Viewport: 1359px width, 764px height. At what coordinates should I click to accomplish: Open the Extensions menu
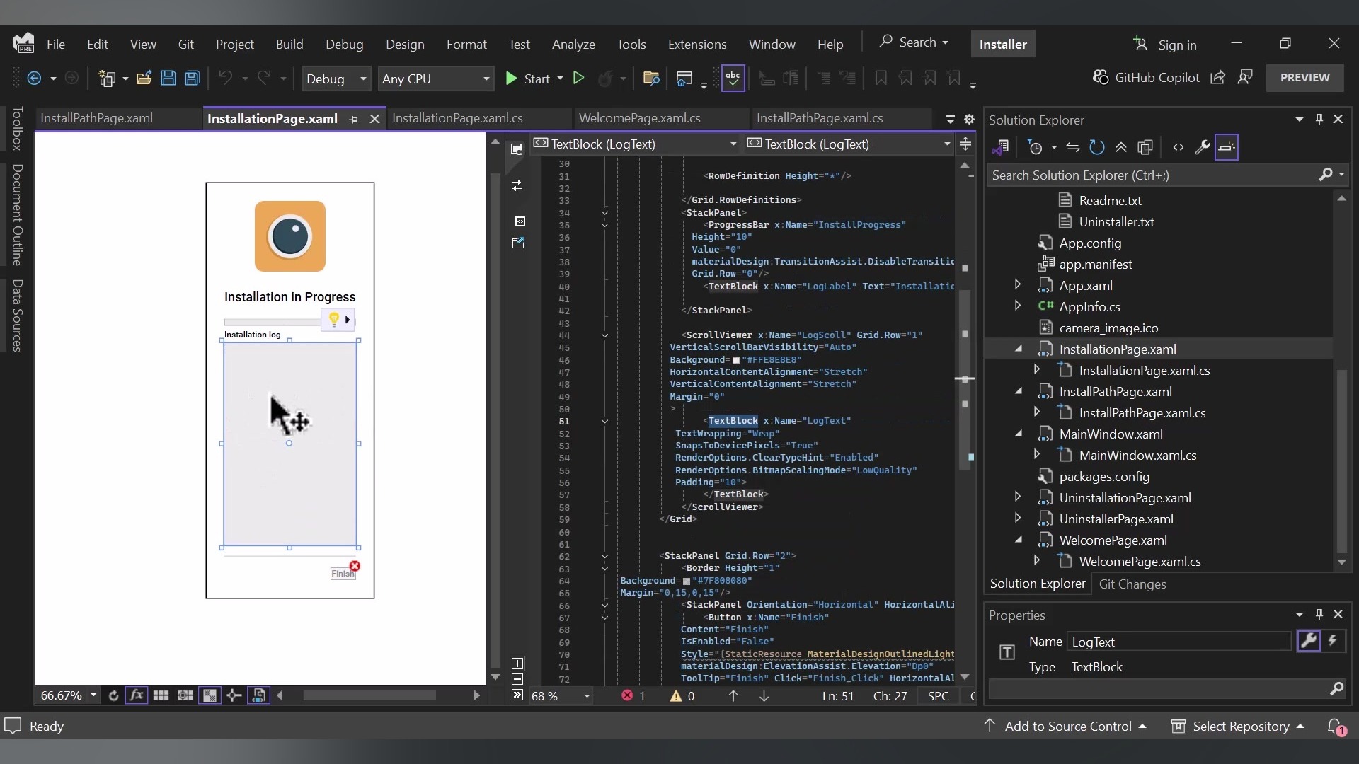696,44
